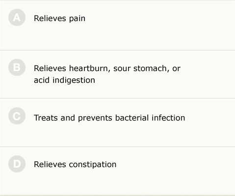Click the word 'pain' in option A
Screen dimensions: 235x196
[77, 19]
